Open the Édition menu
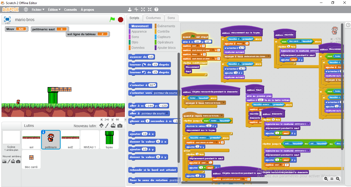This screenshot has height=187, width=351. [x=54, y=10]
